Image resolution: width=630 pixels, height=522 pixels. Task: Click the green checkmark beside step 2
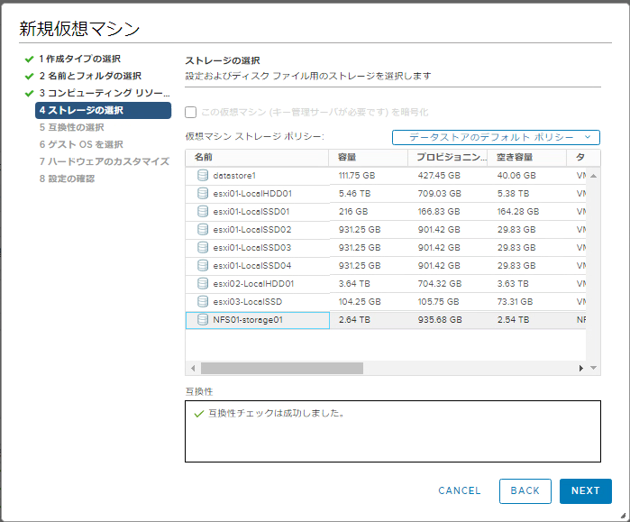[29, 76]
